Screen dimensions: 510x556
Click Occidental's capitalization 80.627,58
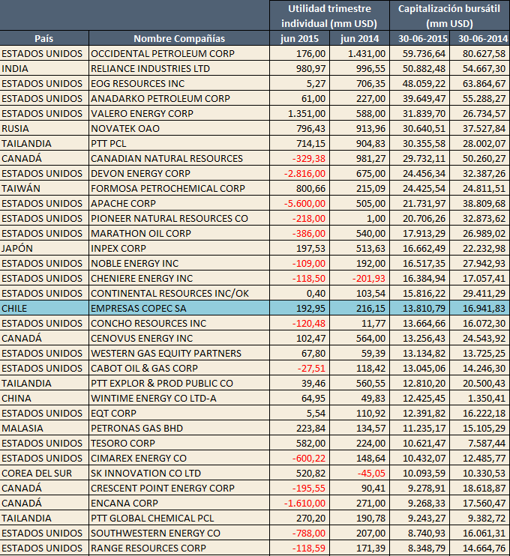(480, 53)
